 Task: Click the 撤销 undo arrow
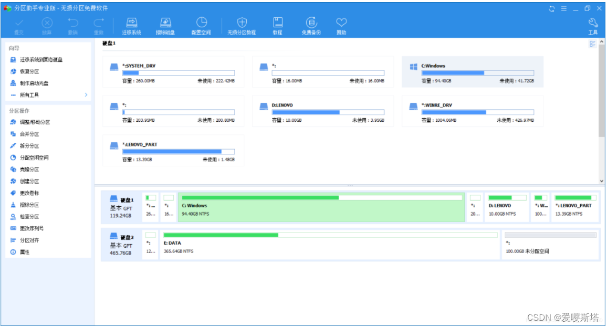pos(73,26)
